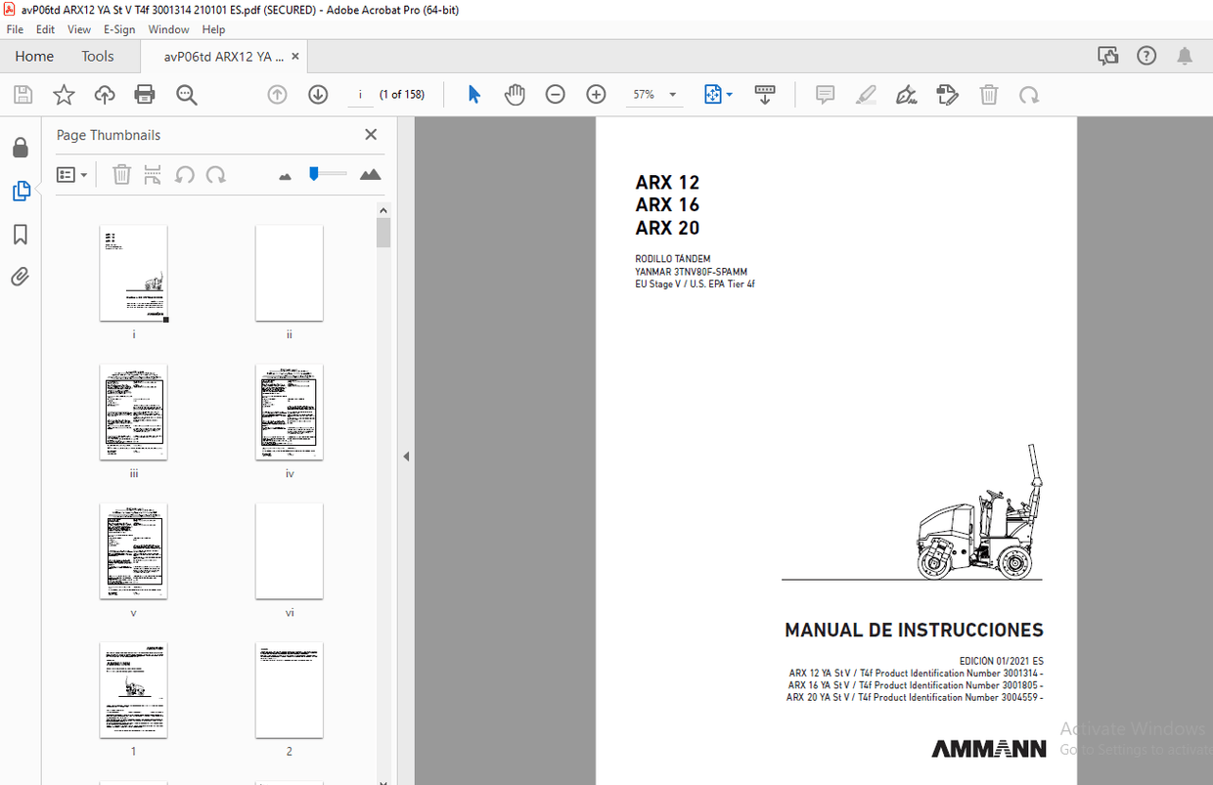Add a sticky note comment
The width and height of the screenshot is (1213, 785).
825,94
